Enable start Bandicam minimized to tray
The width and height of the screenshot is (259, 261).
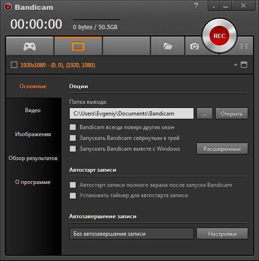tap(73, 138)
